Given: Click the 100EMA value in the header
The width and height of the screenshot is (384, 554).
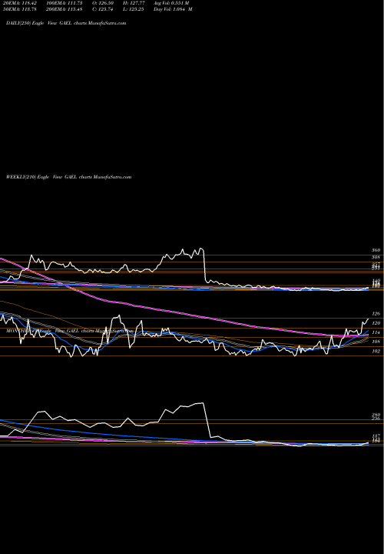Looking at the screenshot, I should [x=65, y=3].
